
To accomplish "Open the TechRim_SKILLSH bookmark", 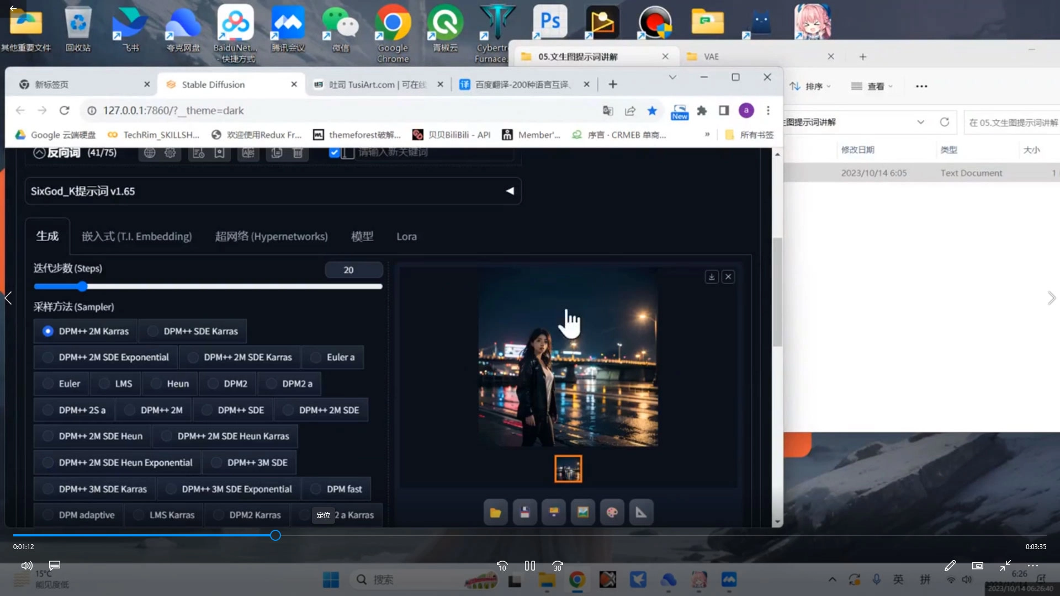I will (x=153, y=135).
